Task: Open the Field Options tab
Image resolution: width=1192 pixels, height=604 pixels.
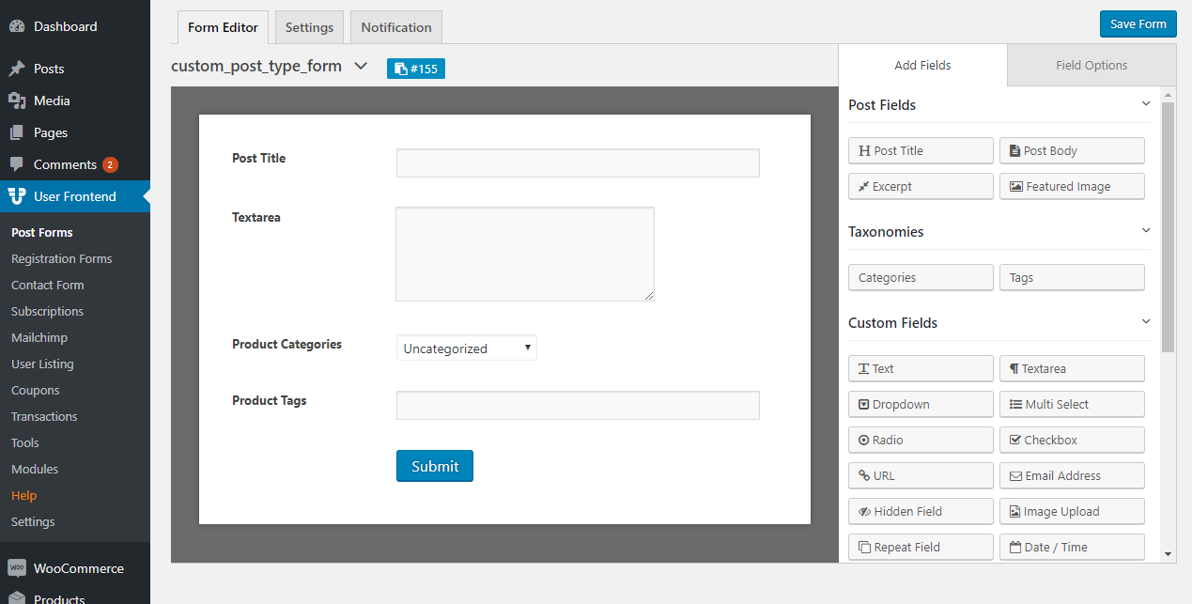Action: pyautogui.click(x=1091, y=64)
